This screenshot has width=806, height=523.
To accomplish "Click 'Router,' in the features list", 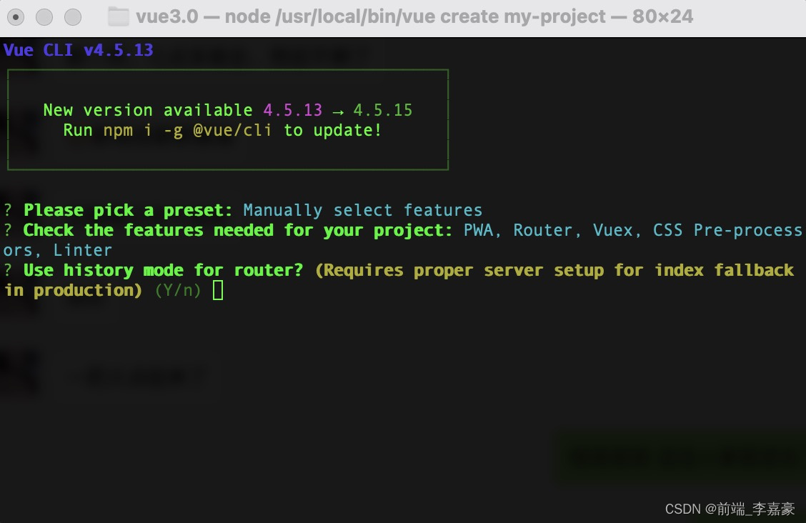I will (x=547, y=230).
